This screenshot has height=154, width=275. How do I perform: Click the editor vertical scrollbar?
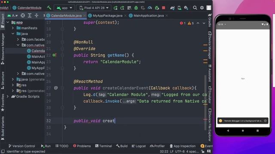click(205, 102)
